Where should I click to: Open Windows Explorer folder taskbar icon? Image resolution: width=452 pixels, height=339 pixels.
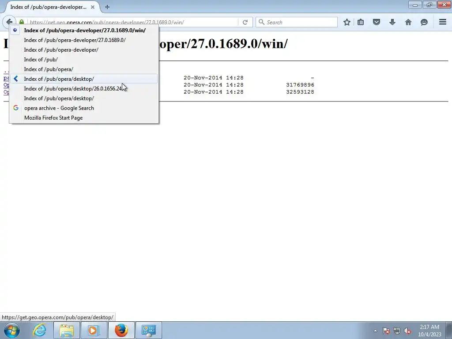67,330
